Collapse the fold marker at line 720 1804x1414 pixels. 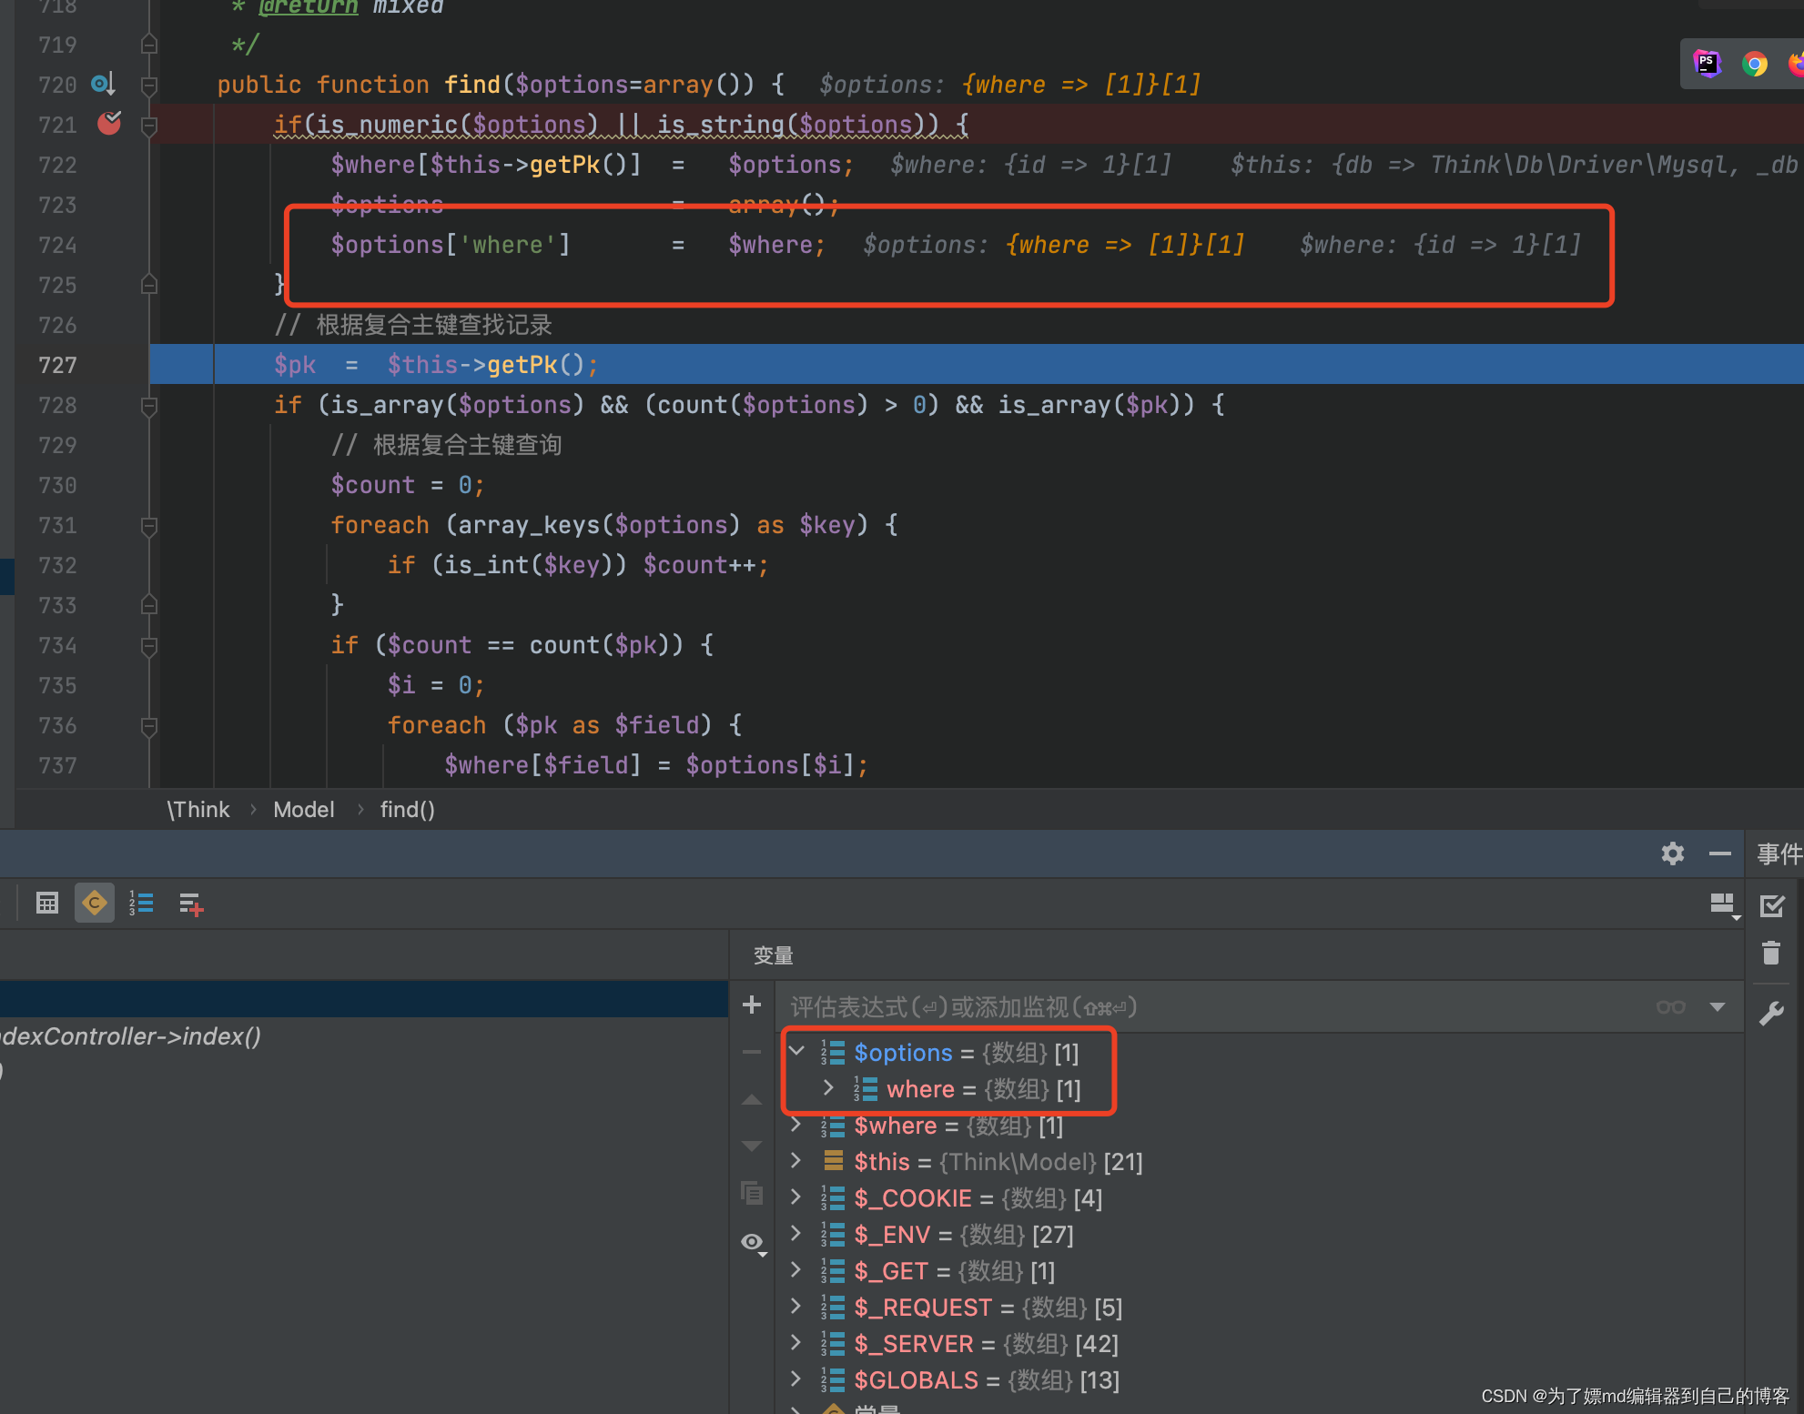pos(149,85)
